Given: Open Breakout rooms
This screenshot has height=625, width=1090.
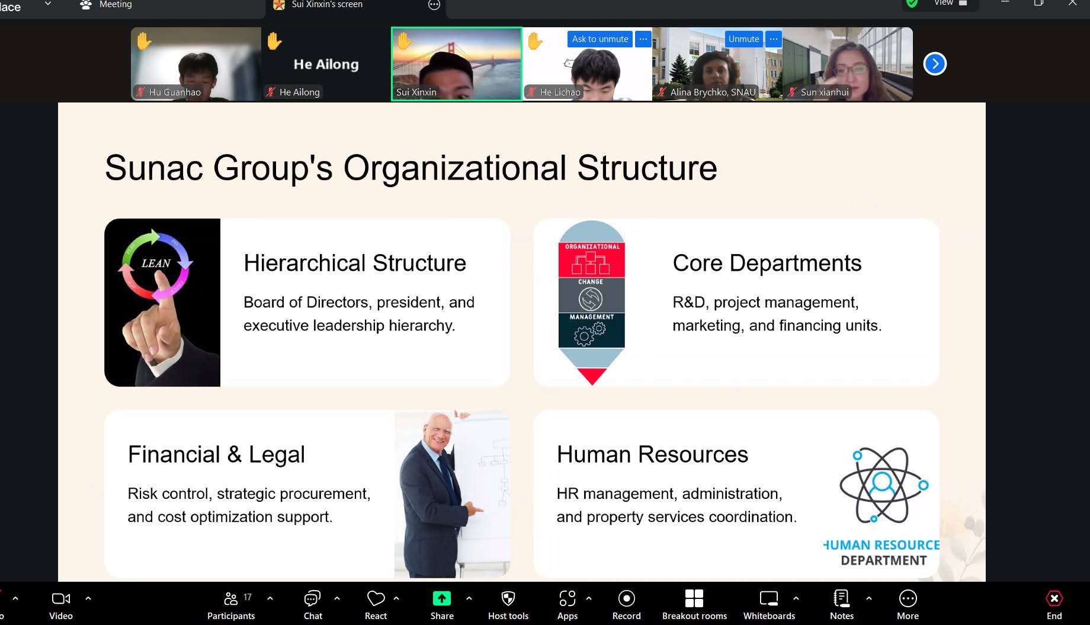Looking at the screenshot, I should (694, 600).
